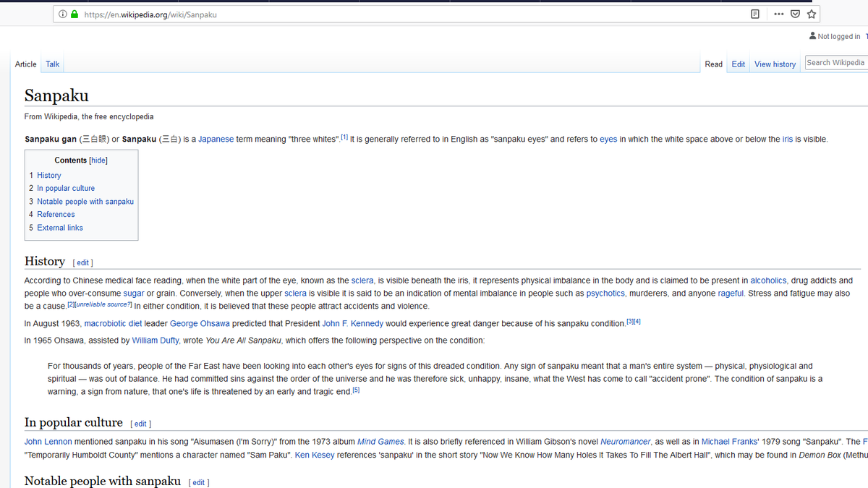Open the eyes link in intro
This screenshot has height=488, width=868.
pyautogui.click(x=608, y=140)
